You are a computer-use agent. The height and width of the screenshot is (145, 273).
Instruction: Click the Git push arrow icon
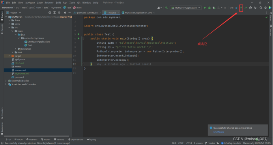pyautogui.click(x=246, y=7)
